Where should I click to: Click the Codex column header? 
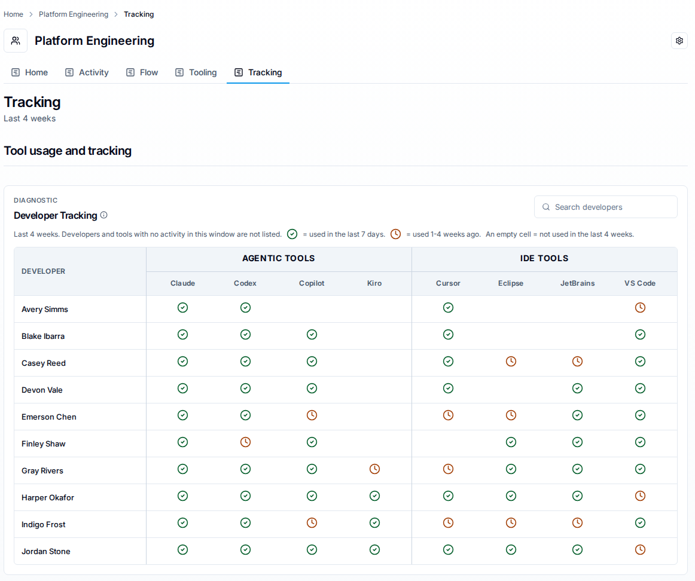coord(245,283)
